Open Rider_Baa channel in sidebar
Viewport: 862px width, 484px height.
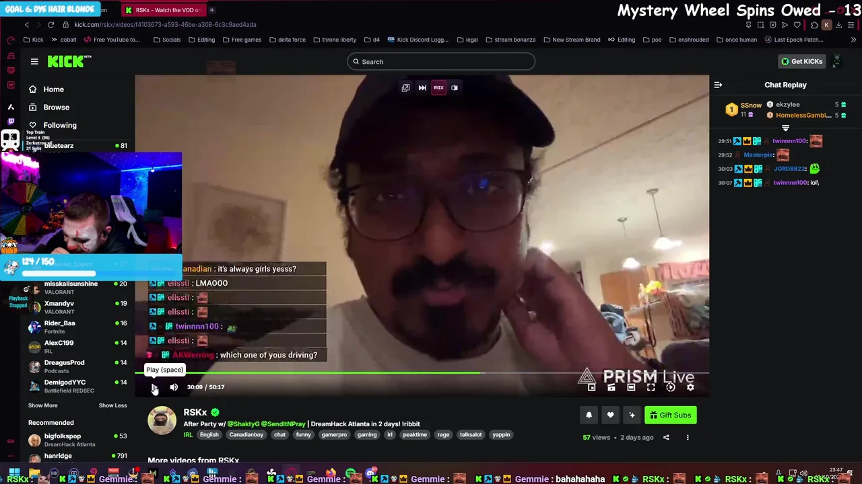(77, 327)
